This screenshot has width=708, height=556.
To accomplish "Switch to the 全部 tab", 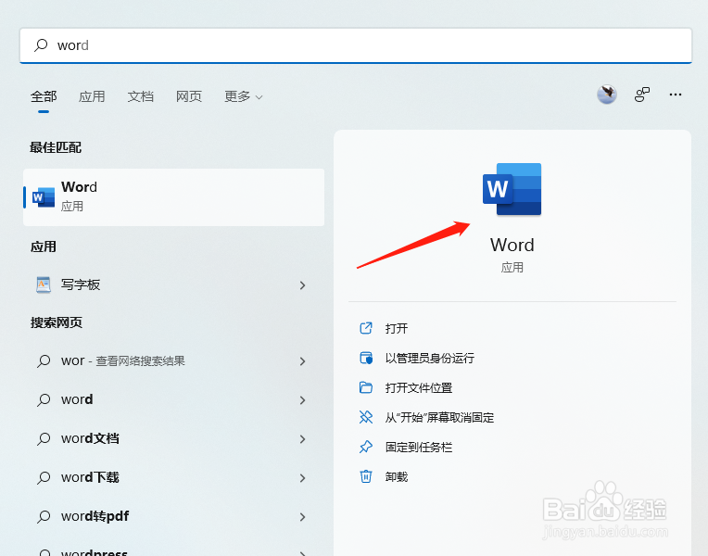I will [44, 96].
